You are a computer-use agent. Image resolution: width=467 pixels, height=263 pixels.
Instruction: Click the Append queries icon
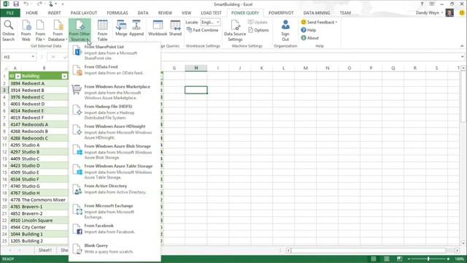tap(136, 28)
